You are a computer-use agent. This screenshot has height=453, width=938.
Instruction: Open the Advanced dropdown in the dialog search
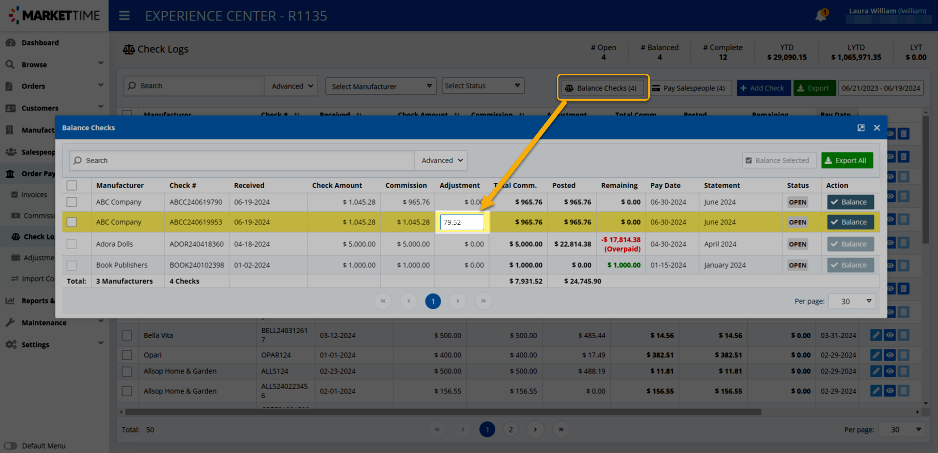pyautogui.click(x=441, y=160)
